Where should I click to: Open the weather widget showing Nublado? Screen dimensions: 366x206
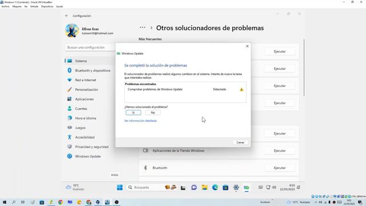[x=75, y=187]
